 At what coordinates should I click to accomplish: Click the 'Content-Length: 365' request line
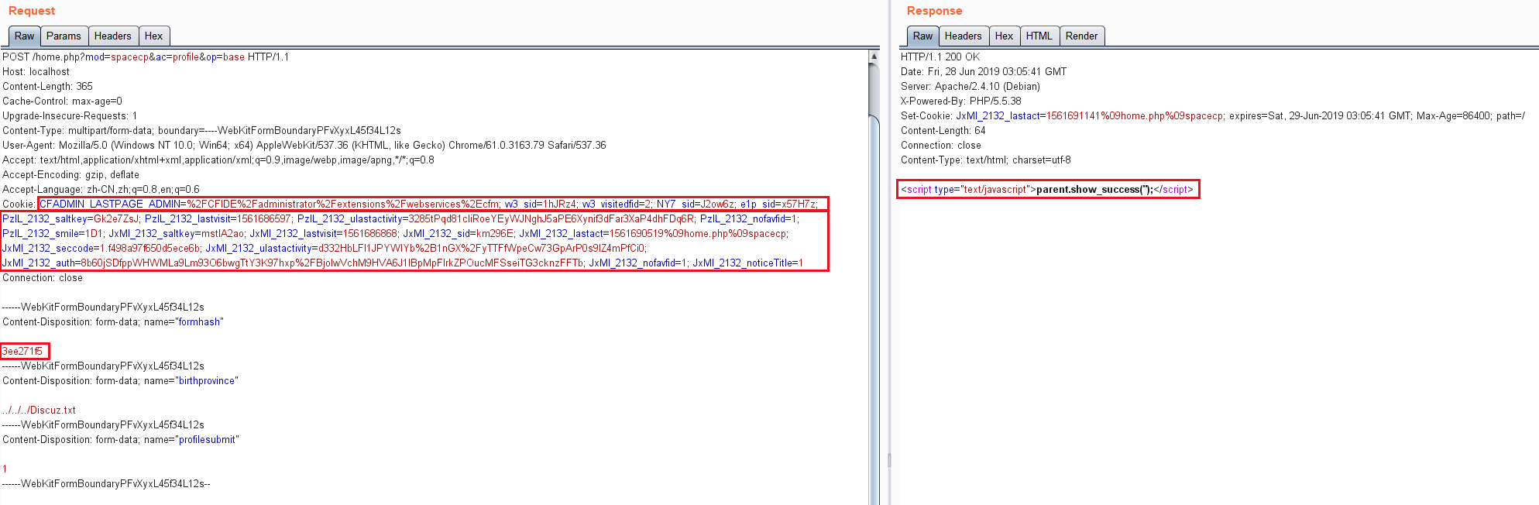(x=47, y=87)
